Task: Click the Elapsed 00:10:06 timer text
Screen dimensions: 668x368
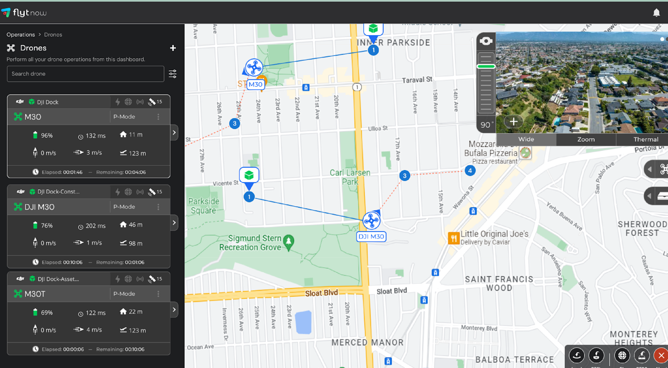Action: tap(62, 262)
